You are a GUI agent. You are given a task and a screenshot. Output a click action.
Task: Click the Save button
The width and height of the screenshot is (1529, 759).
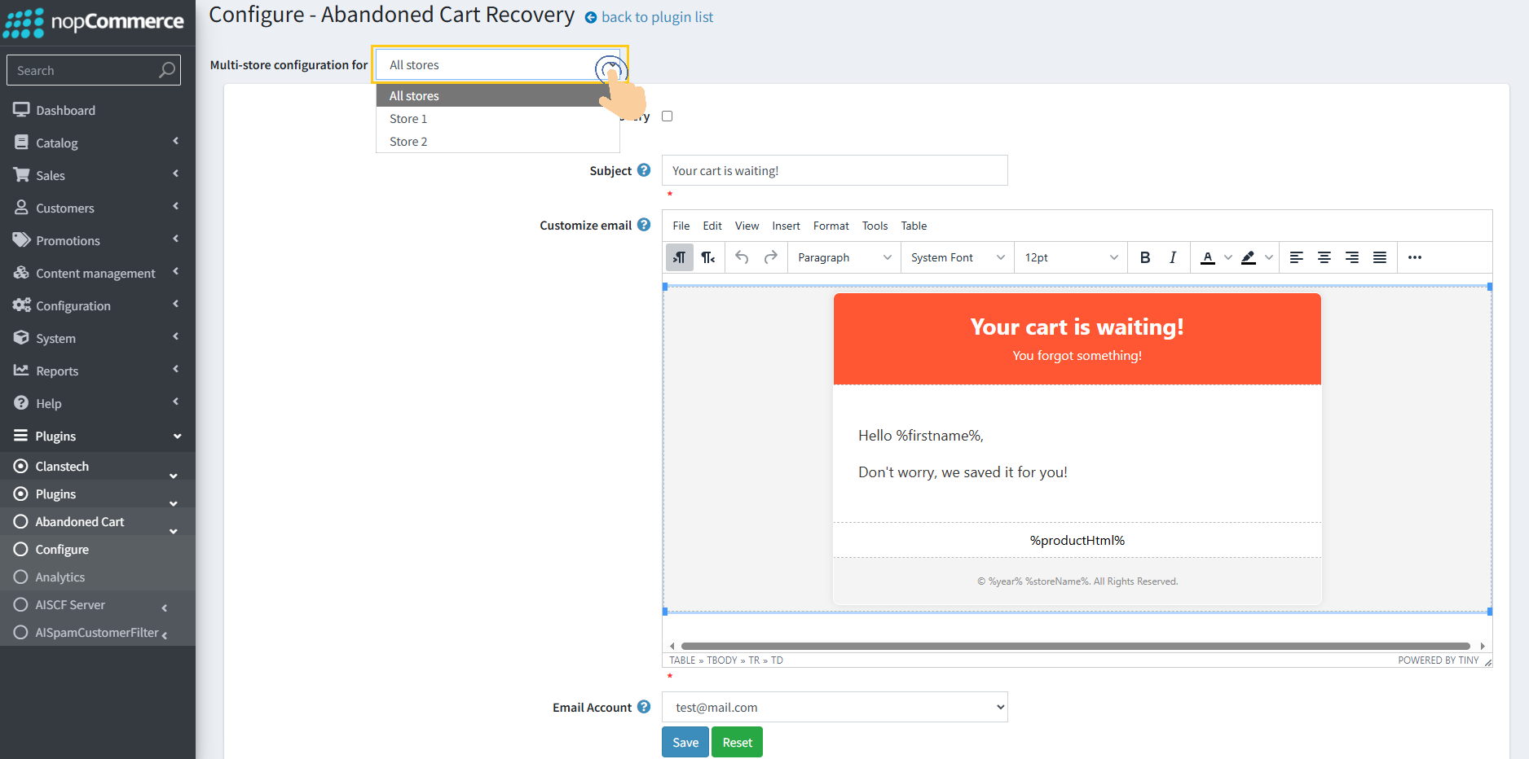685,742
